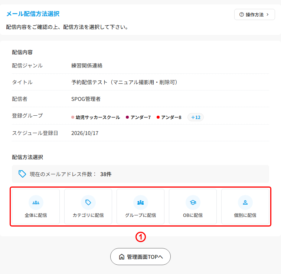281x274 pixels.
Task: Open the 操作方法 help button
Action: (x=254, y=14)
